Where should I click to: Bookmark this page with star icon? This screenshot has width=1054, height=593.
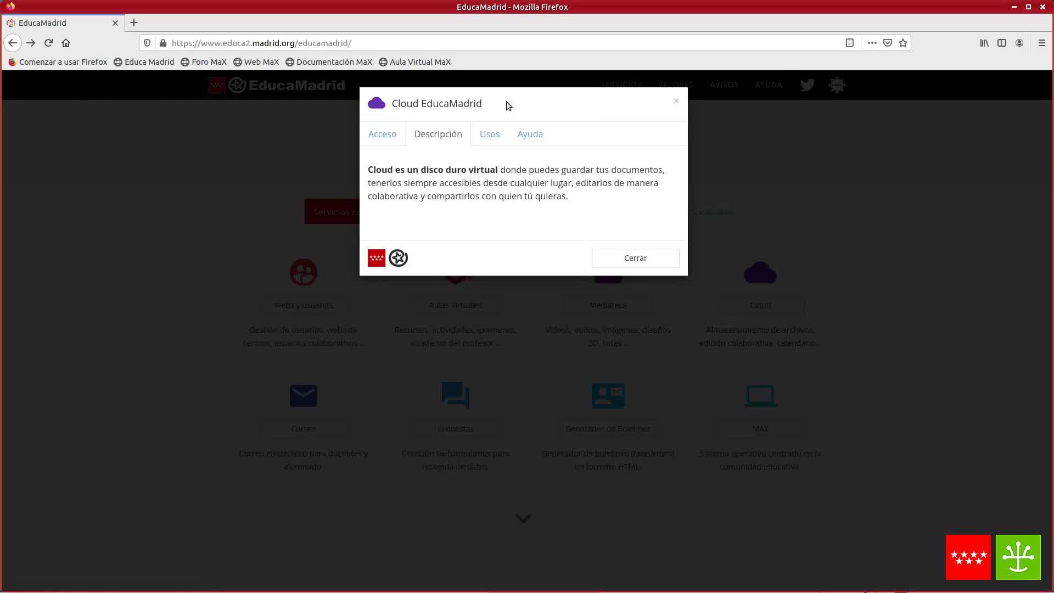(903, 43)
